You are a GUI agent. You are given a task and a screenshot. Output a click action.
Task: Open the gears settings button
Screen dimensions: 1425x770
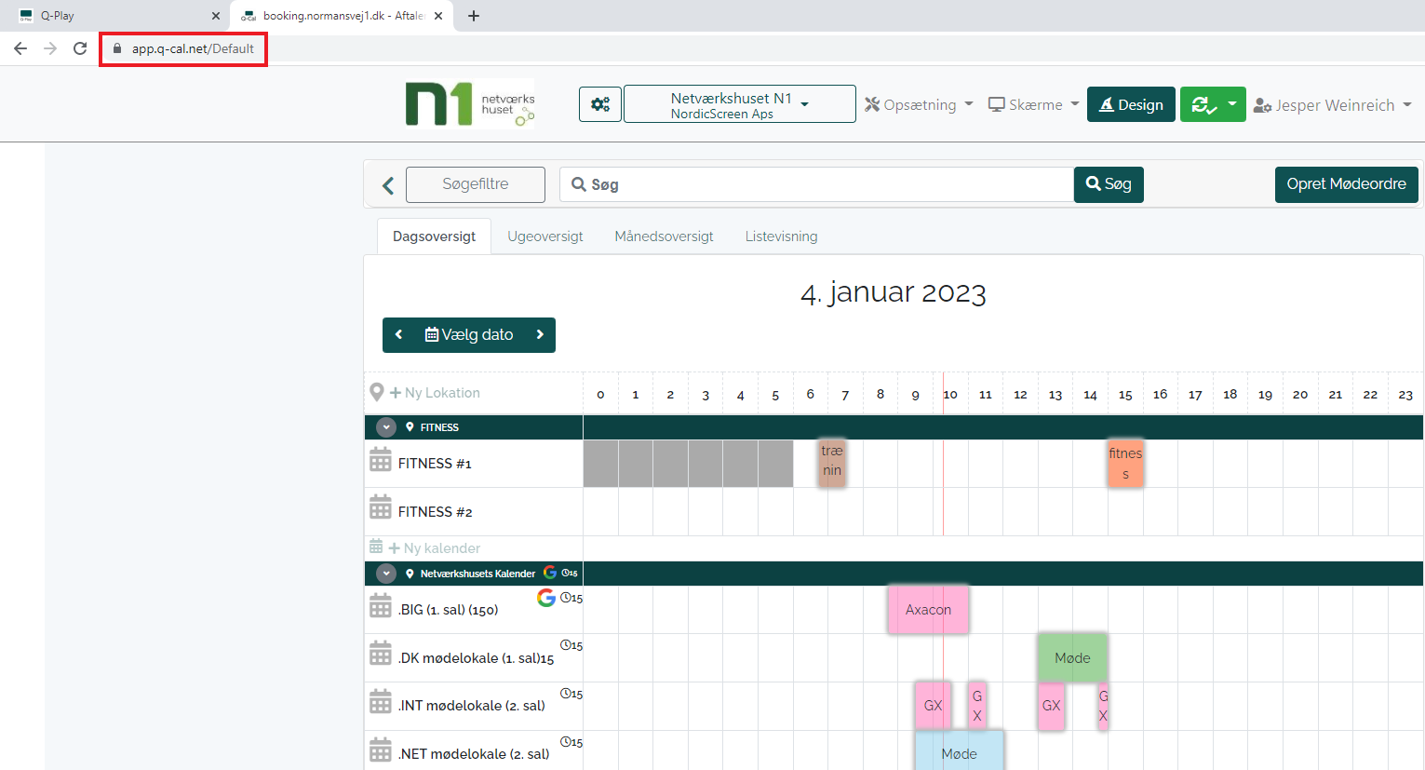pyautogui.click(x=600, y=104)
